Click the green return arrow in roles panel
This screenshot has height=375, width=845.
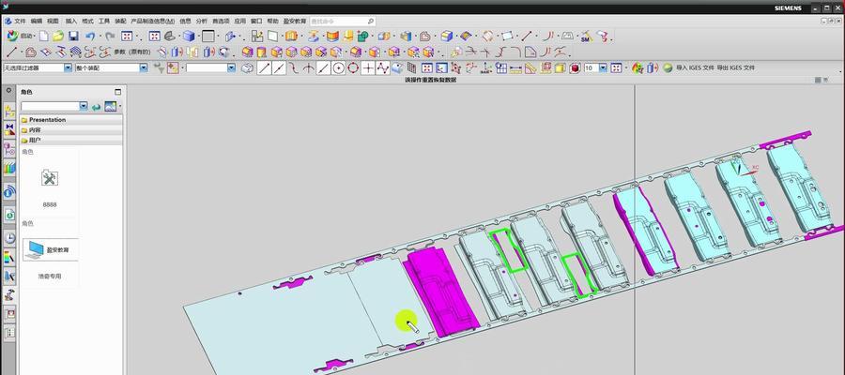pyautogui.click(x=96, y=107)
